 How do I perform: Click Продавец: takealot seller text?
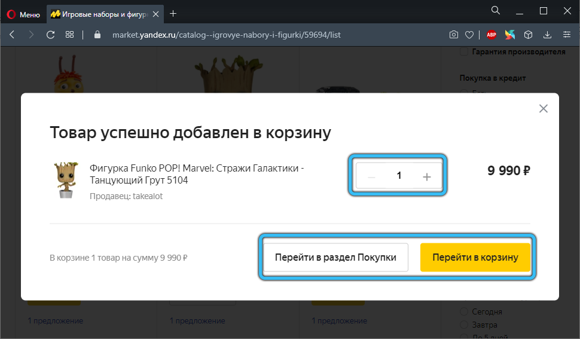tap(126, 196)
